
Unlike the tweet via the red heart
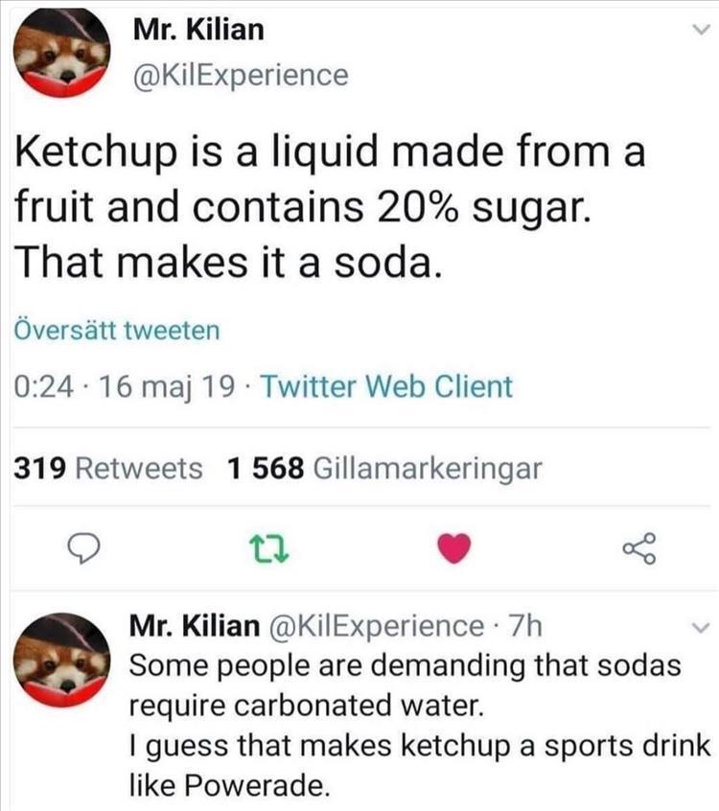(454, 547)
